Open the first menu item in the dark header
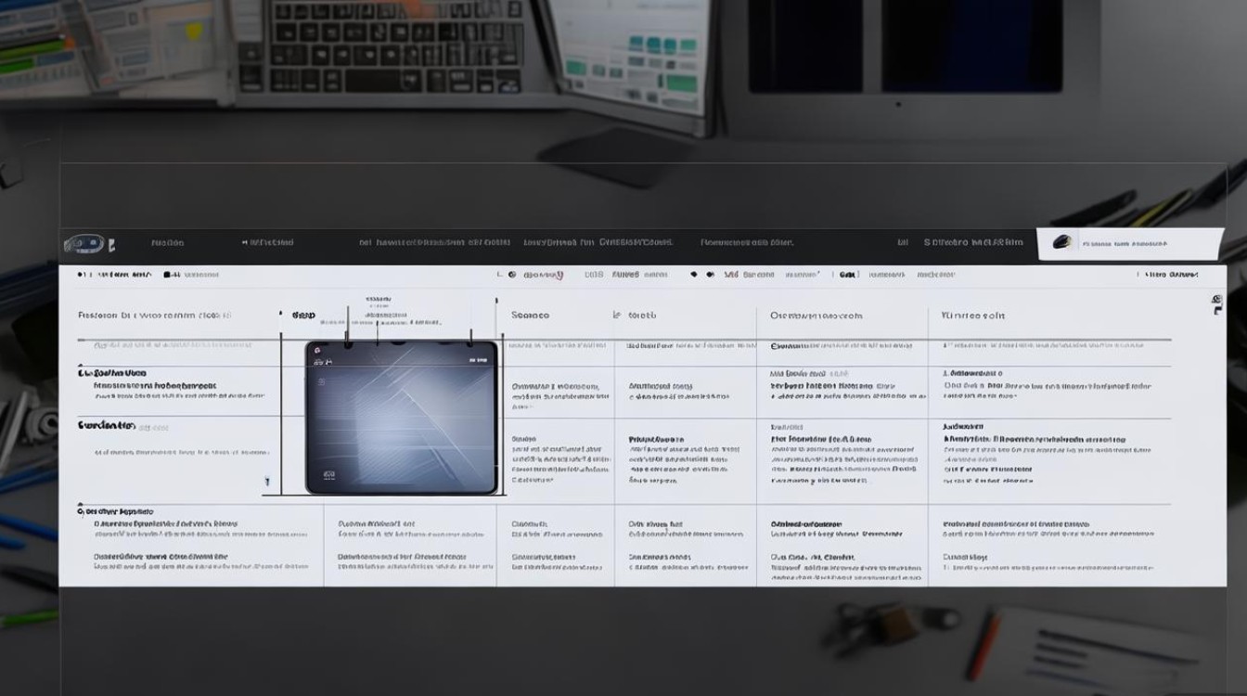 coord(168,243)
